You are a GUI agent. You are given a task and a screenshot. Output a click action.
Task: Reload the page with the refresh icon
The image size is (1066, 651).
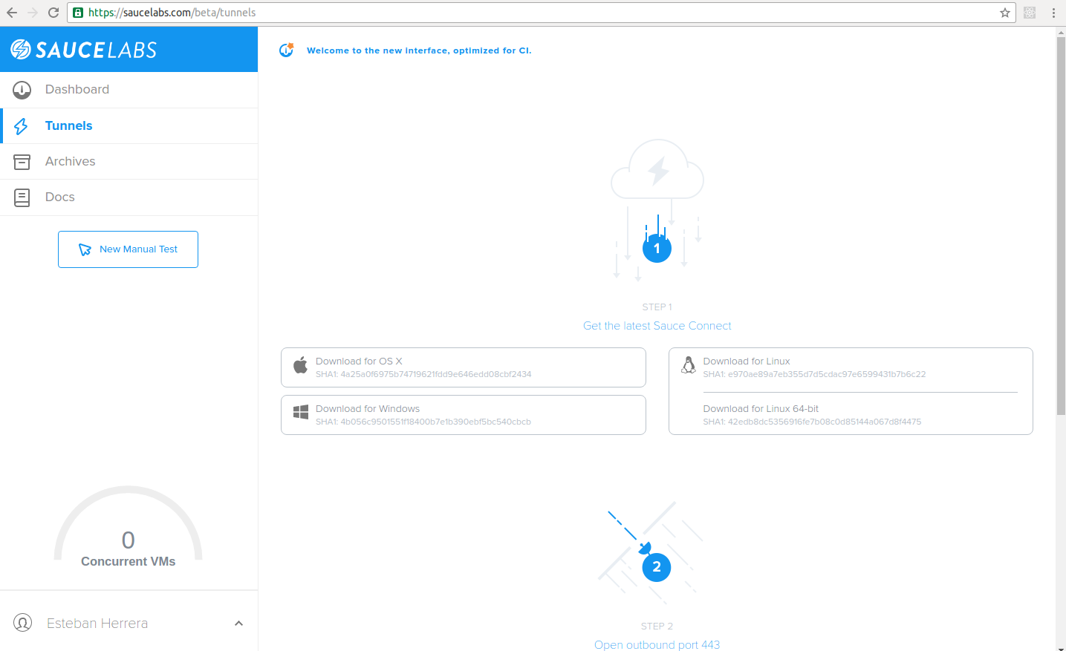point(53,13)
